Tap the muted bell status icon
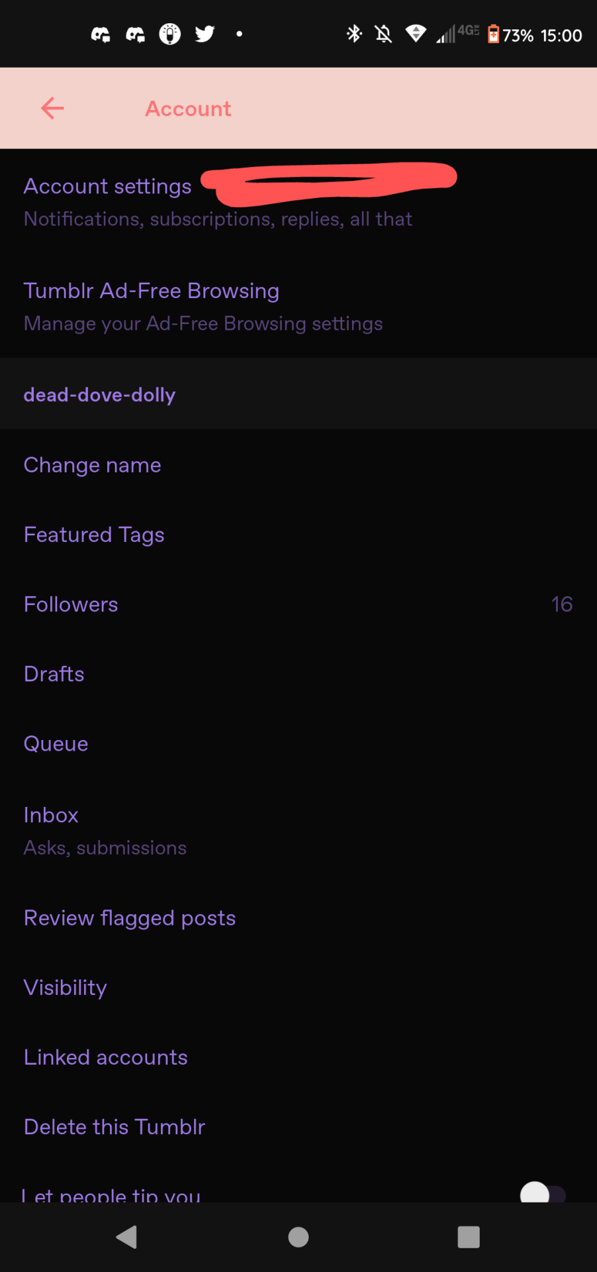Image resolution: width=597 pixels, height=1272 pixels. tap(383, 34)
